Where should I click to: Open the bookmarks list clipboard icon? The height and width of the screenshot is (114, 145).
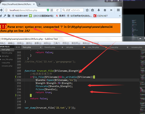pyautogui.click(x=93, y=10)
